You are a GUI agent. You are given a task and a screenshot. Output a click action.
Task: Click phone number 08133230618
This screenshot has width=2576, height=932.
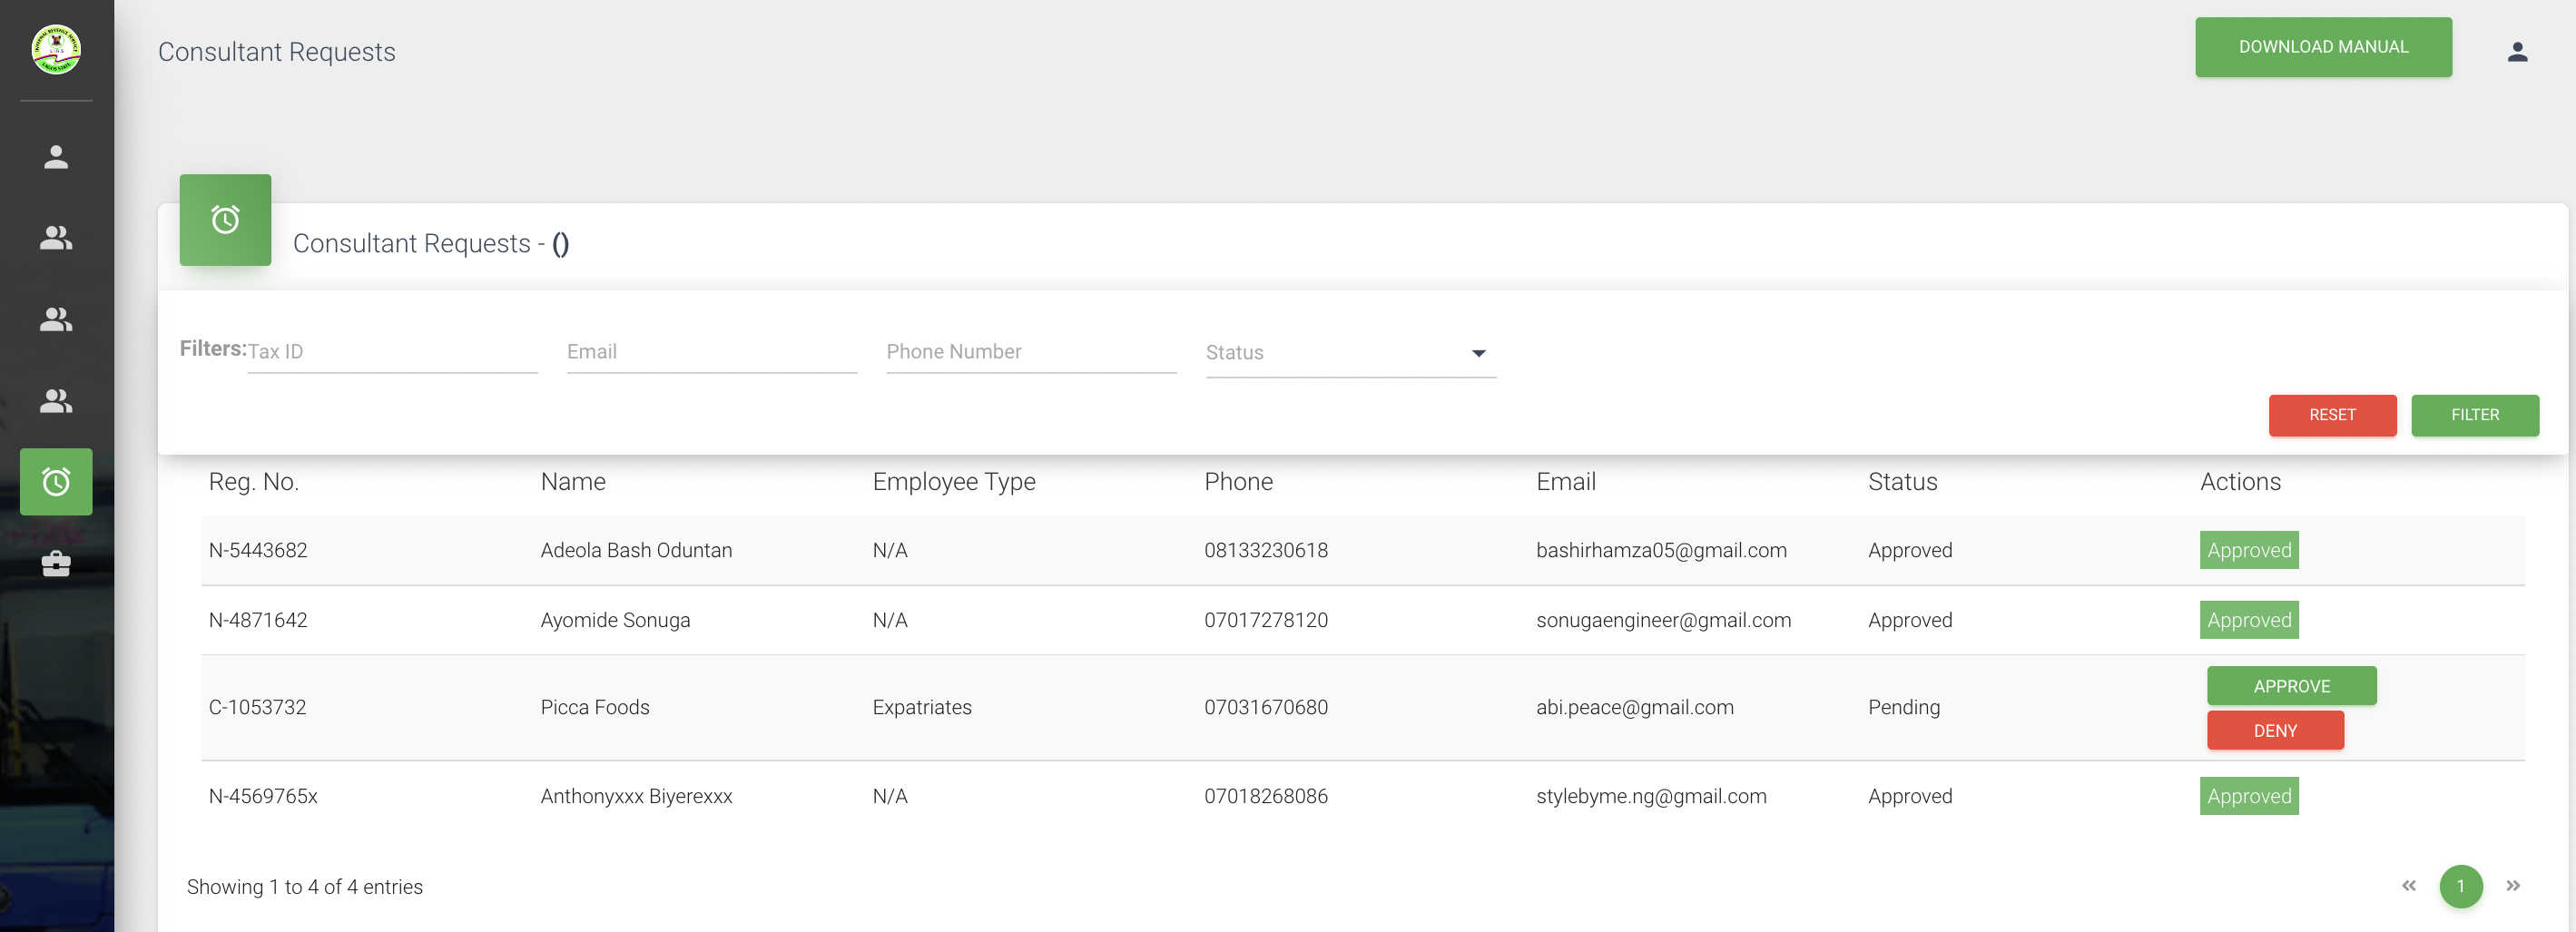click(1266, 550)
